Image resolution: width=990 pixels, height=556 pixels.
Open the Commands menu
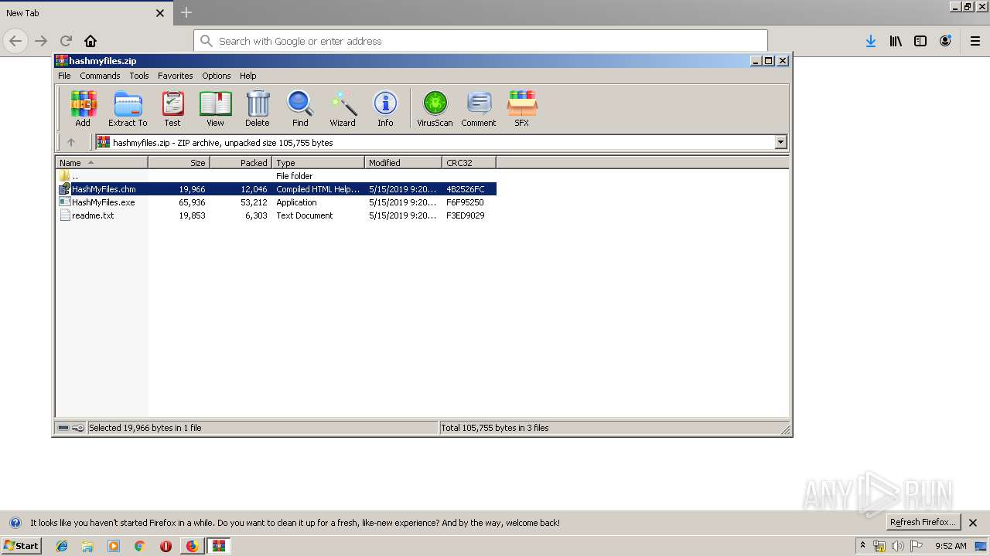point(100,76)
